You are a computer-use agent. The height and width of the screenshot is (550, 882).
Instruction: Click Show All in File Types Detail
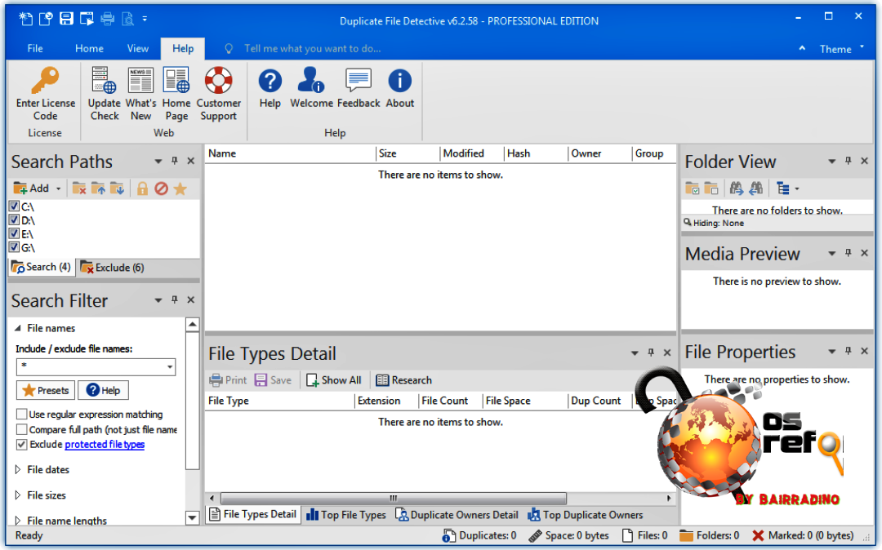[333, 380]
